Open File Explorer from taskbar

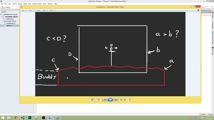point(9,118)
